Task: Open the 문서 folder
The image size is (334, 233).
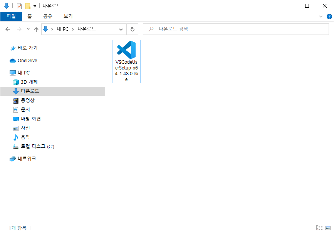Action: (25, 109)
